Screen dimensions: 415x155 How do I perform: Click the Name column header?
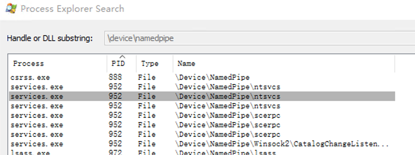coord(186,64)
